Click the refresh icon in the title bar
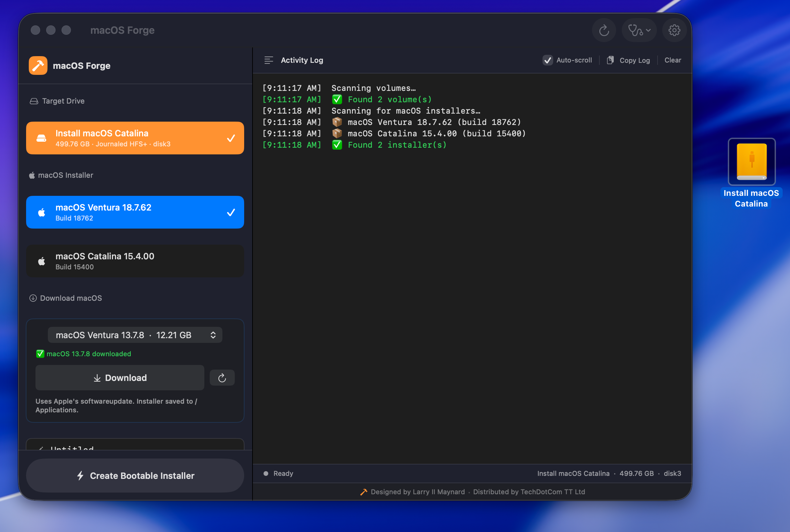790x532 pixels. pyautogui.click(x=604, y=30)
